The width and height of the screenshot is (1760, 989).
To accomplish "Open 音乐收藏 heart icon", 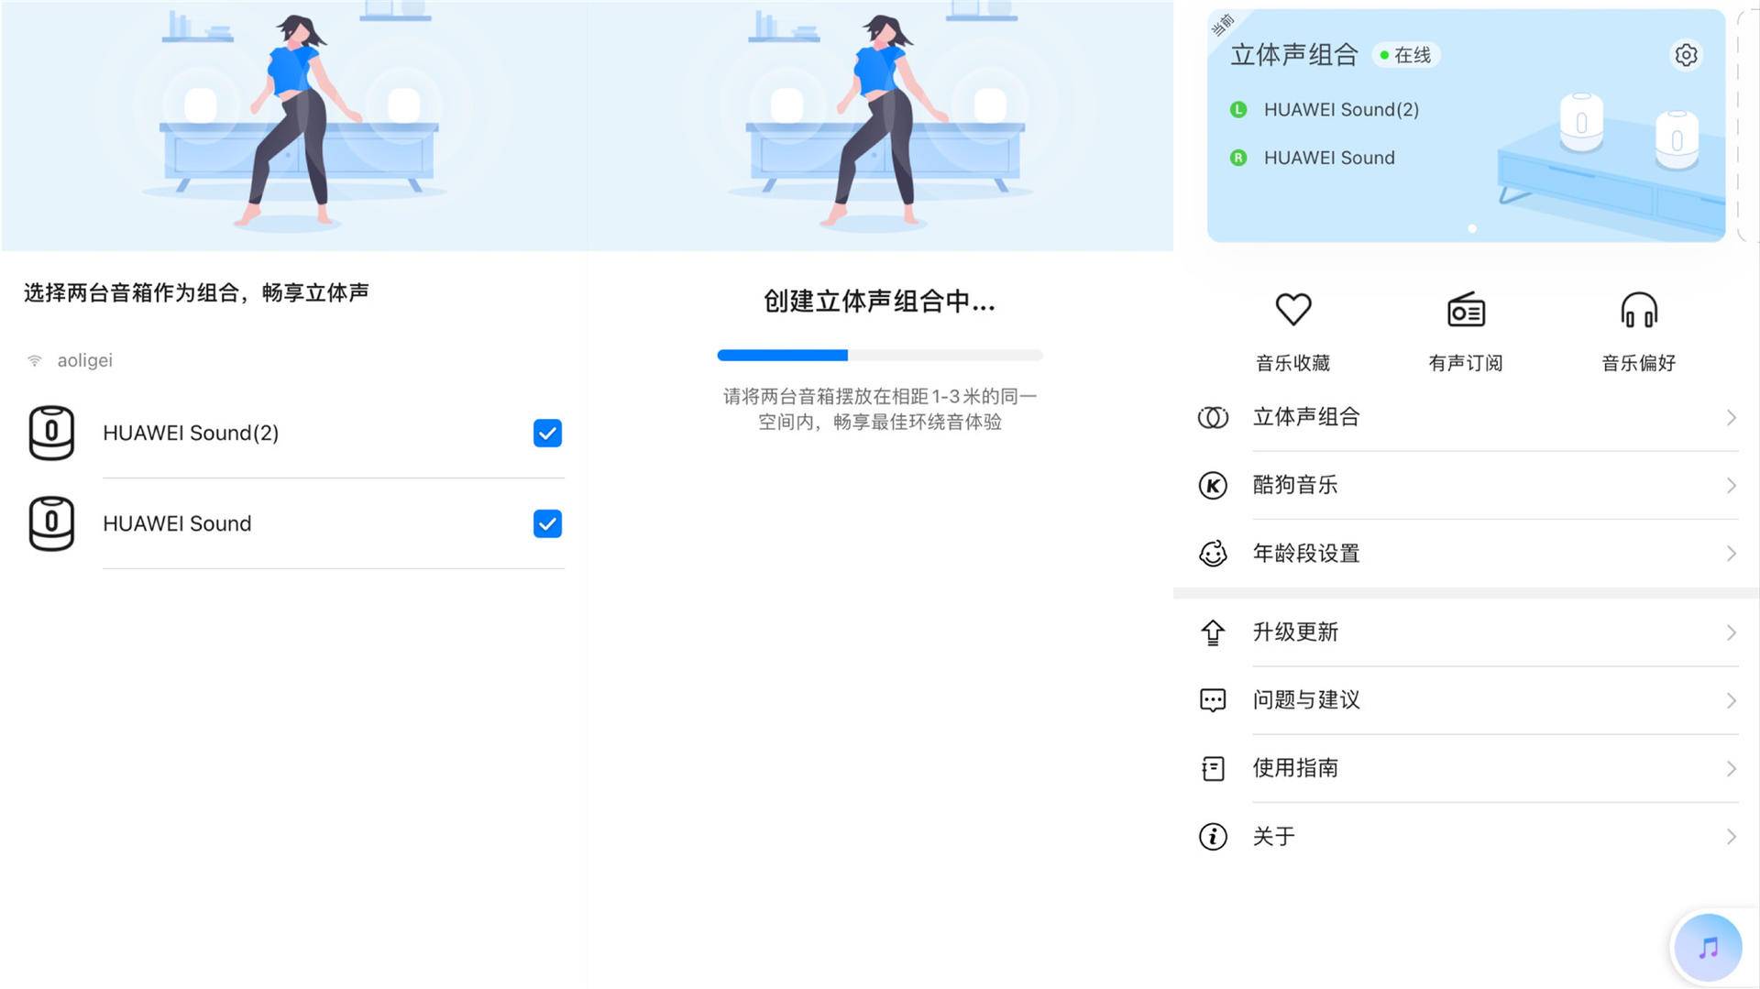I will [x=1292, y=310].
